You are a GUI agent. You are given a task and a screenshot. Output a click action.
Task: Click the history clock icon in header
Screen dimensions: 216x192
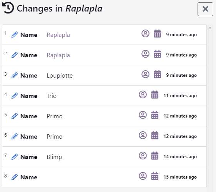click(x=8, y=8)
